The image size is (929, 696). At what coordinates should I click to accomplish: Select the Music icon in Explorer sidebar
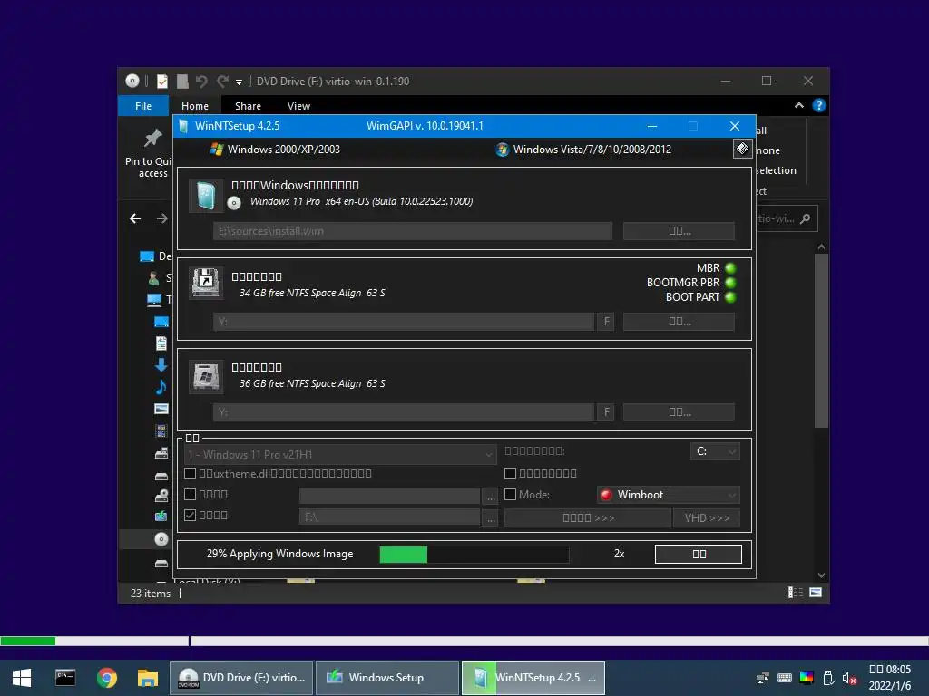tap(161, 387)
